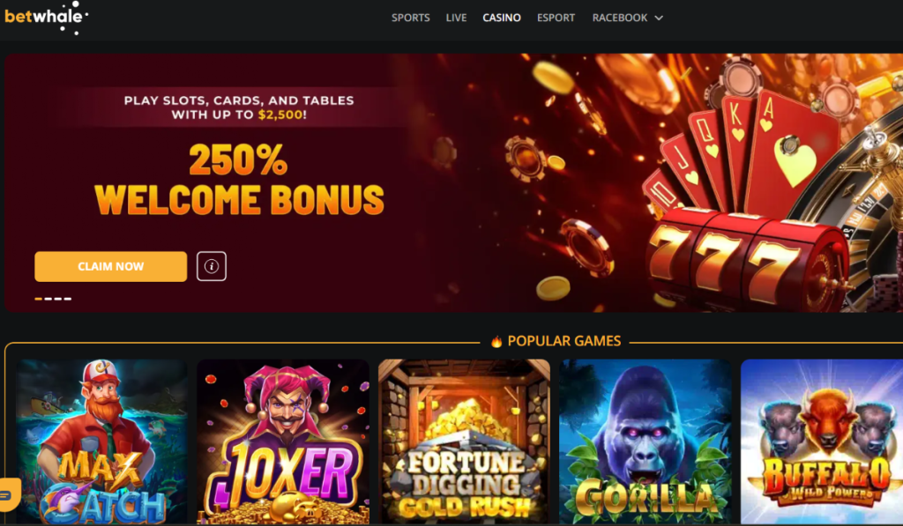Open the Max Catch game
903x526 pixels.
102,441
